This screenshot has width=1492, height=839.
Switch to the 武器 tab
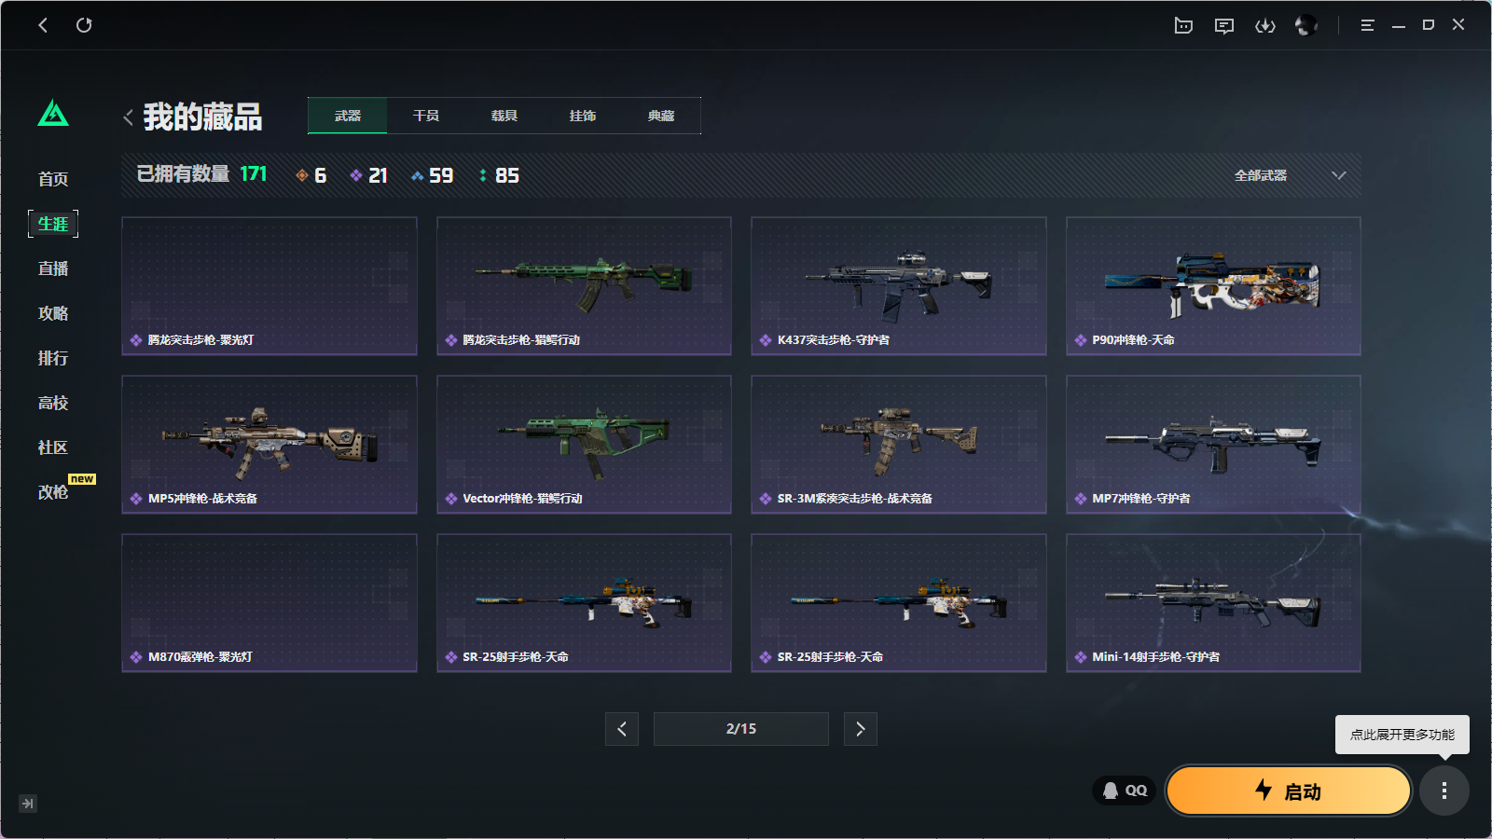pos(348,116)
